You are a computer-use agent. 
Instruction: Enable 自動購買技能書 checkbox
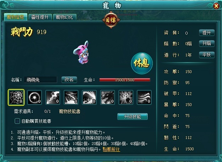[x=17, y=121]
